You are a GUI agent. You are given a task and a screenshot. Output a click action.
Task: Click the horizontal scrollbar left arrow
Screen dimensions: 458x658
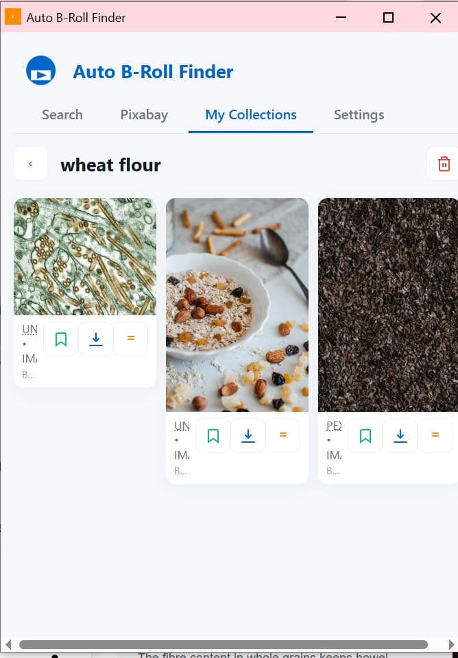[8, 644]
